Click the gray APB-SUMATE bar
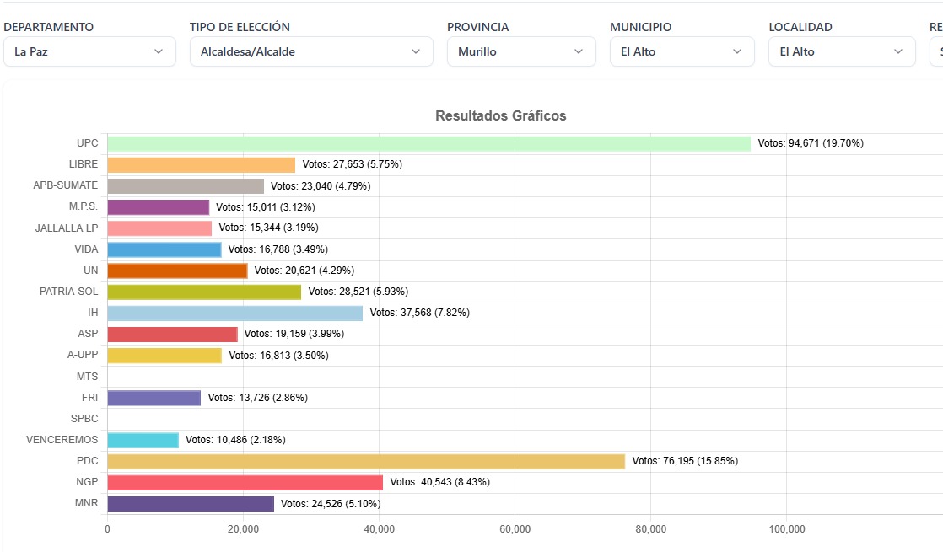 tap(186, 185)
